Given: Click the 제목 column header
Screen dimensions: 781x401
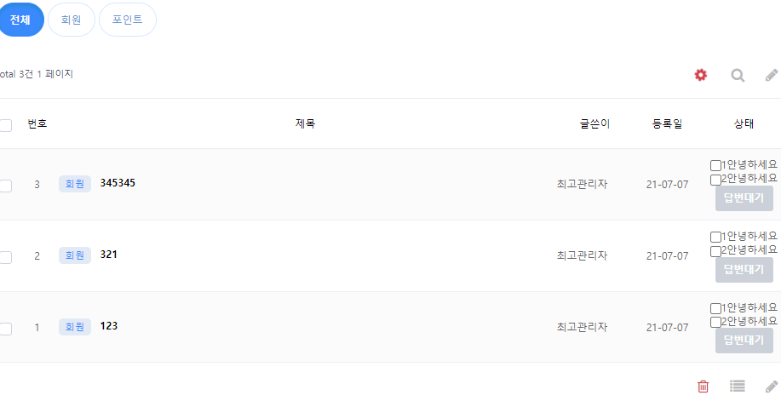Looking at the screenshot, I should pyautogui.click(x=305, y=123).
